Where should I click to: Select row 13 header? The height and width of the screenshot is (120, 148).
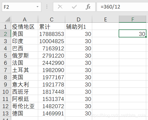[x=5, y=113]
